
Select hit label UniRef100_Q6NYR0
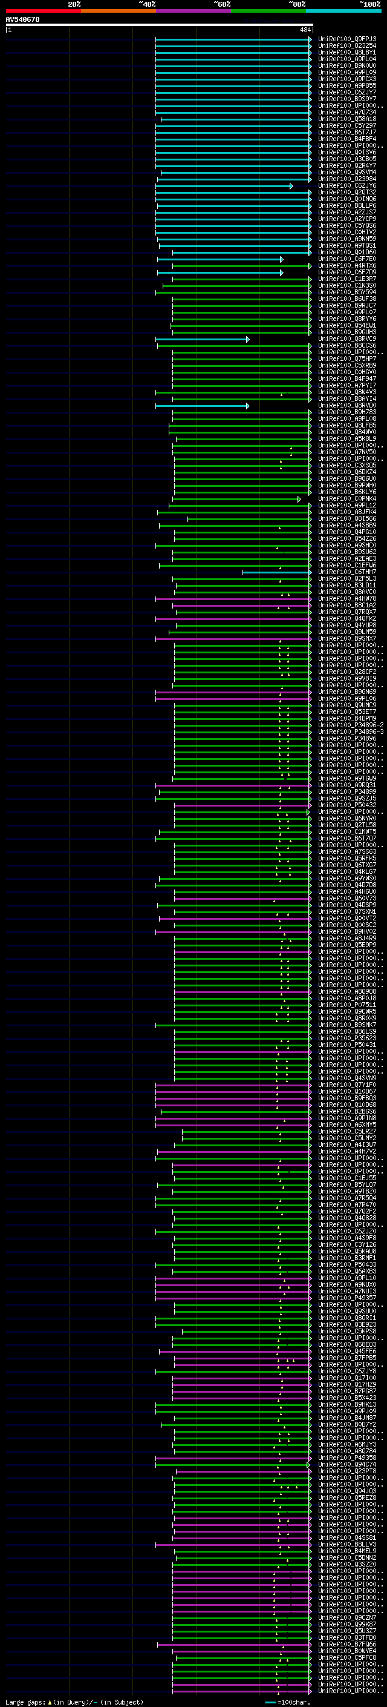(x=346, y=819)
